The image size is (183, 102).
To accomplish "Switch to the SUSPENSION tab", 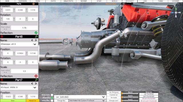I will pyautogui.click(x=23, y=1).
